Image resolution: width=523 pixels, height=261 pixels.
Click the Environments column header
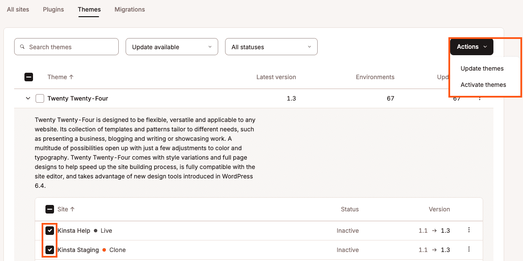click(x=375, y=77)
